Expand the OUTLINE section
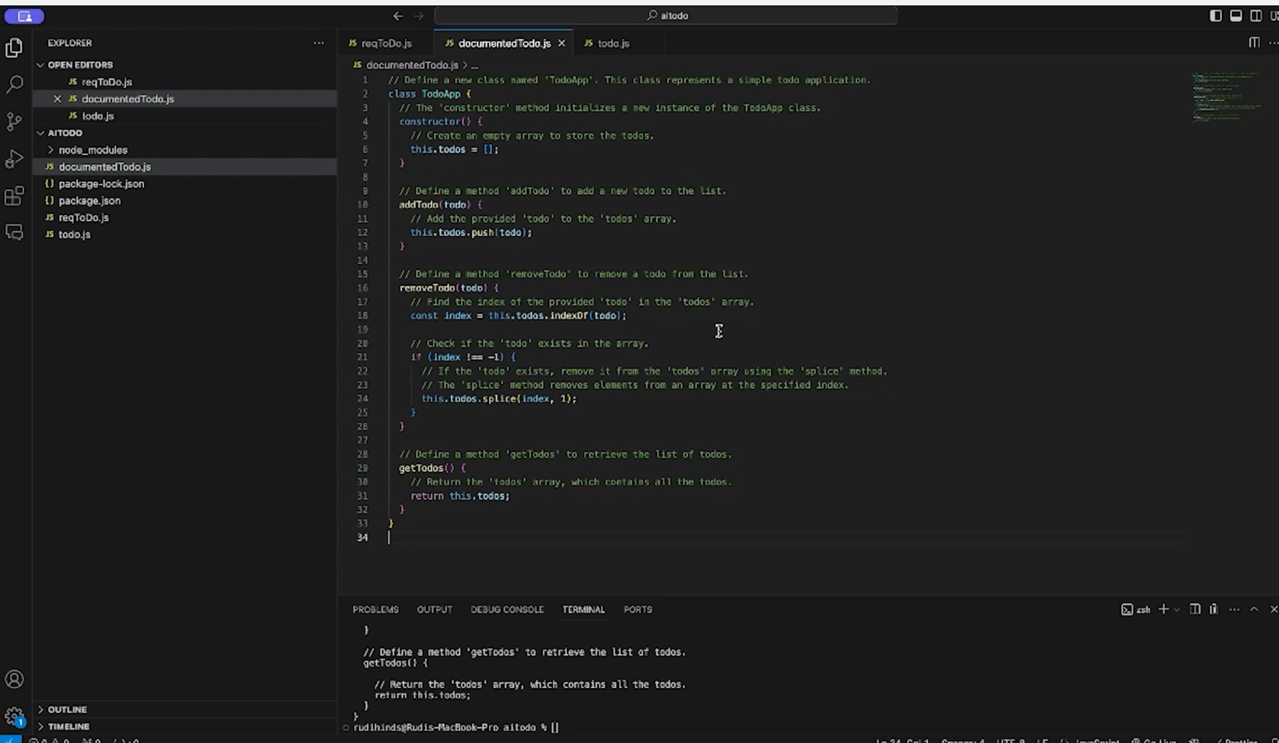Screen dimensions: 1279x743 point(67,710)
